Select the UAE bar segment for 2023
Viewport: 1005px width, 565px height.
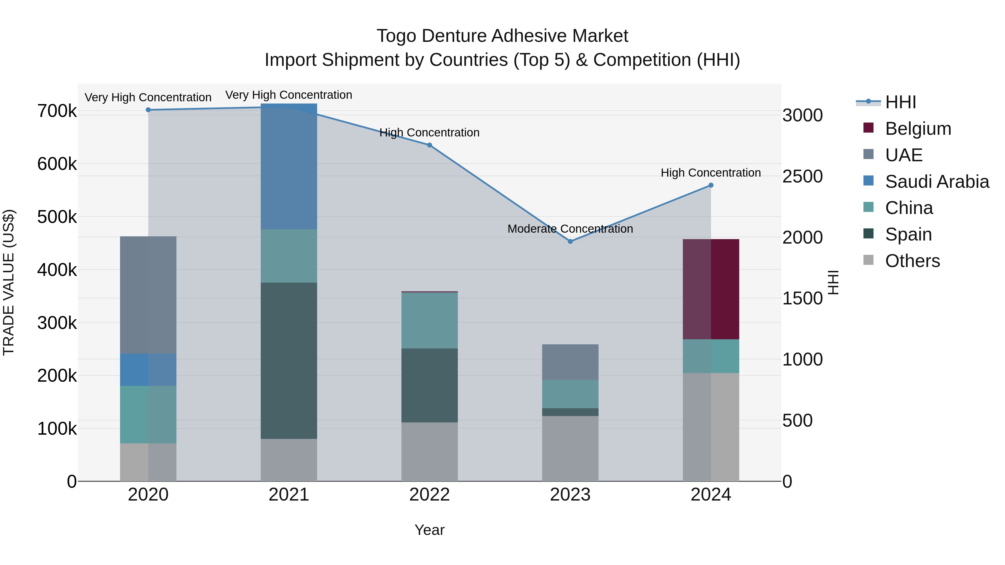[x=570, y=362]
